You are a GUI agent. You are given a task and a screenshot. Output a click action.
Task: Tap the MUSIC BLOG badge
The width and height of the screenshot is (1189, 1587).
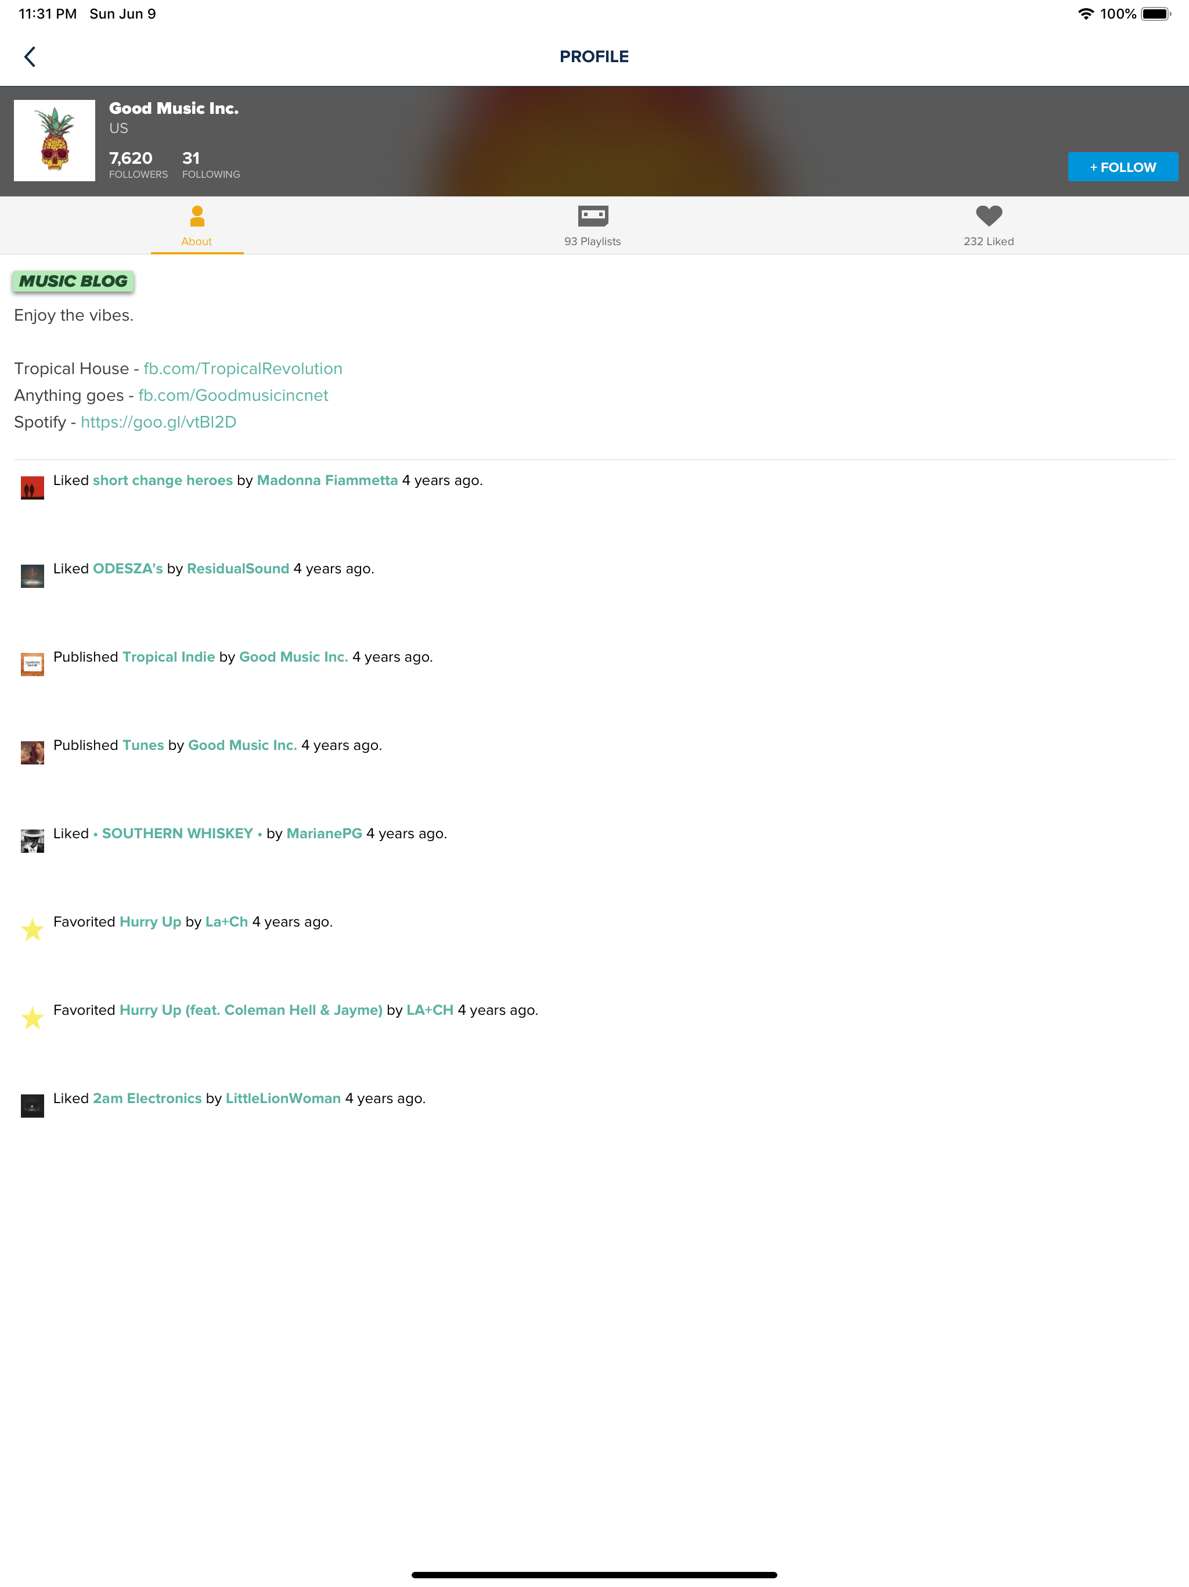[x=73, y=281]
